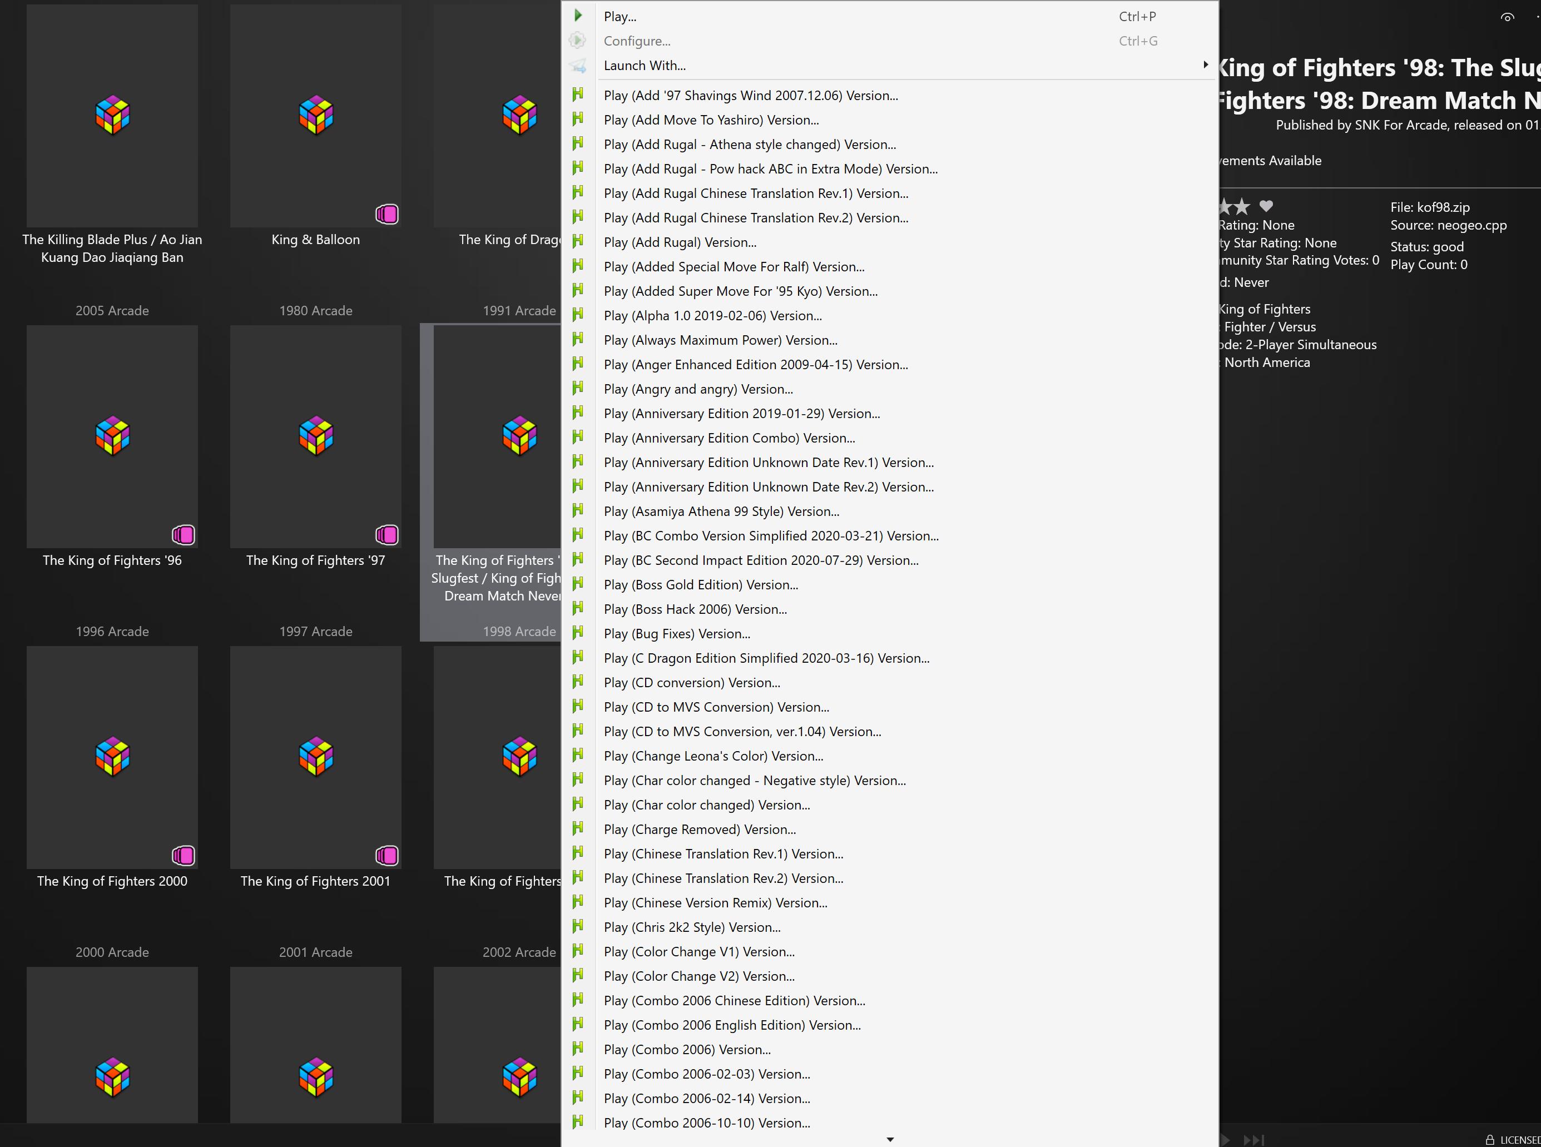Click pink badge on King of Fighters '96
This screenshot has height=1147, width=1541.
pos(184,535)
